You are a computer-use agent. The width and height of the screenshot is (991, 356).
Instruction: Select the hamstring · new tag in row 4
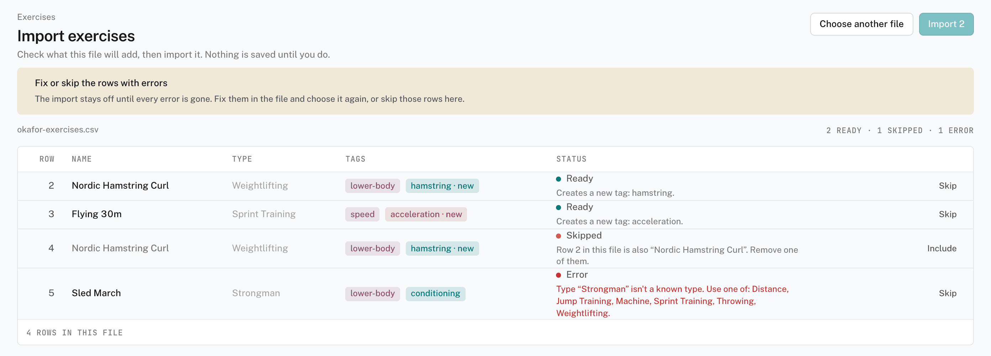[x=442, y=248]
